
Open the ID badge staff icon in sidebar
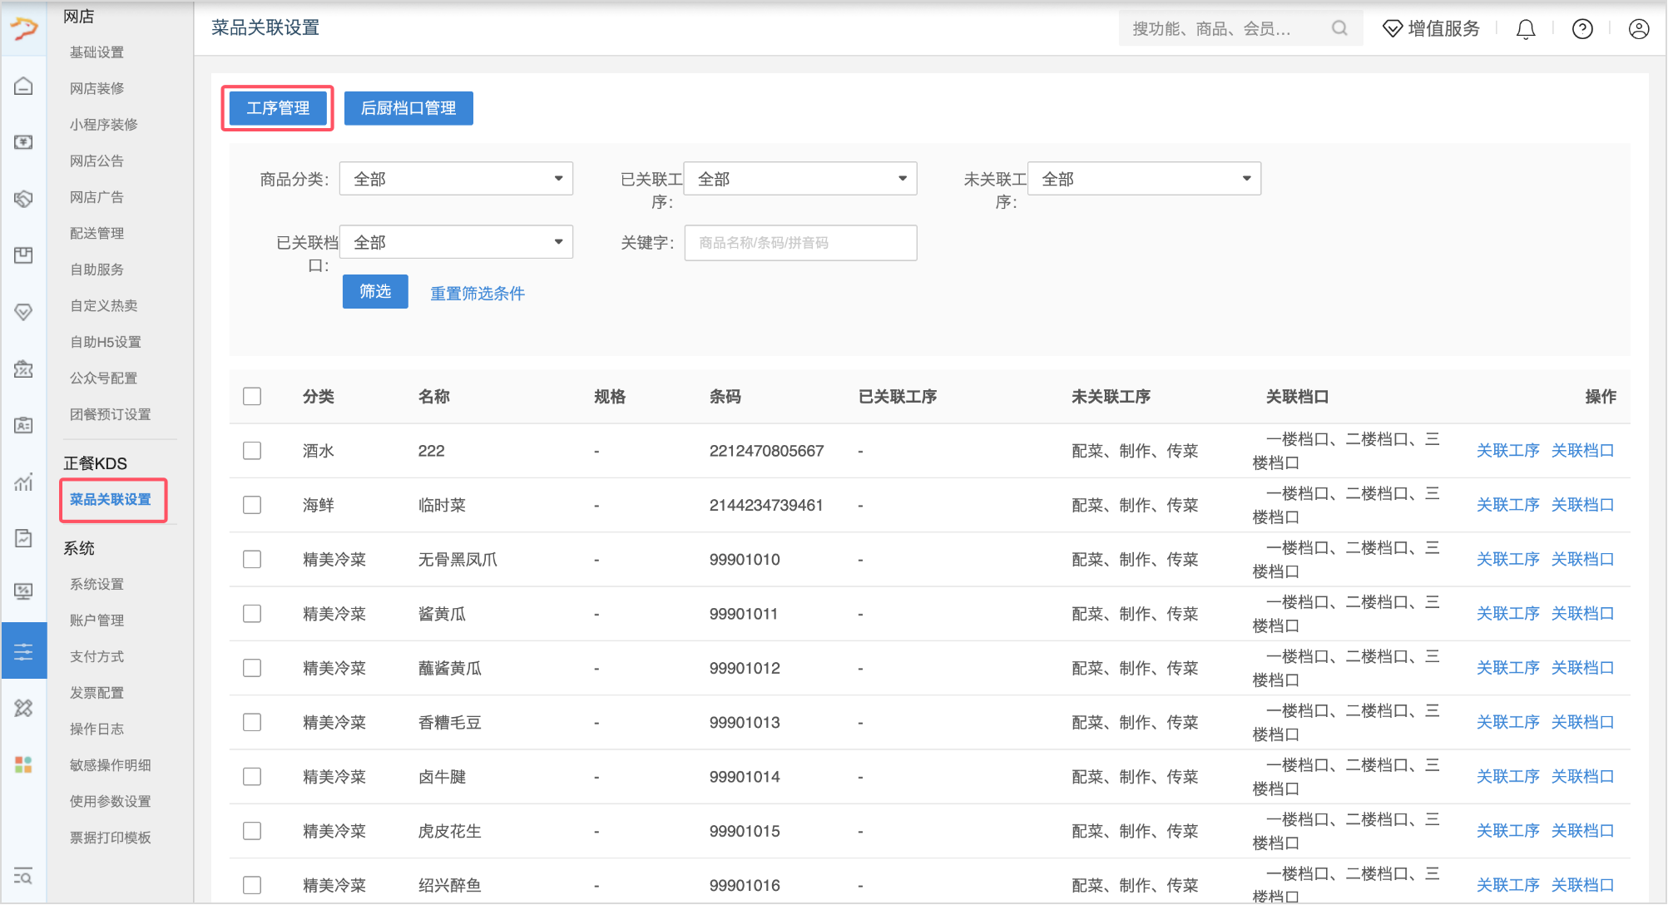click(23, 425)
